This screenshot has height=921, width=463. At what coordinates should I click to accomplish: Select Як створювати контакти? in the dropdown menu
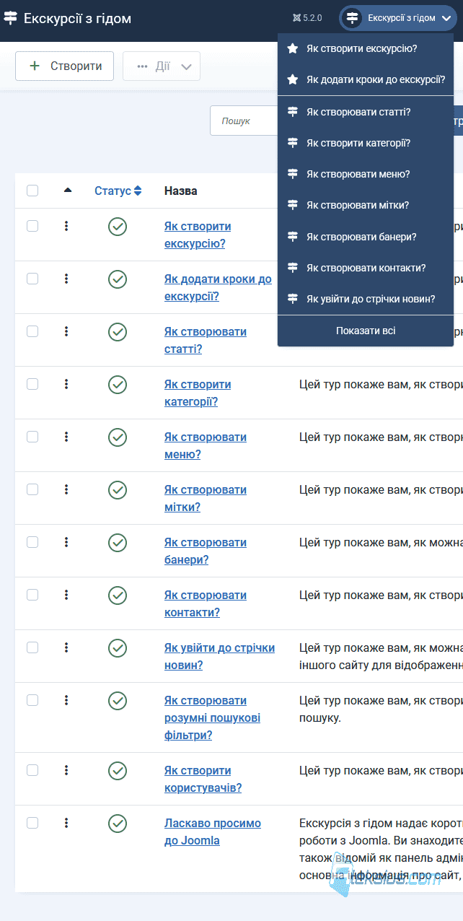(x=366, y=268)
